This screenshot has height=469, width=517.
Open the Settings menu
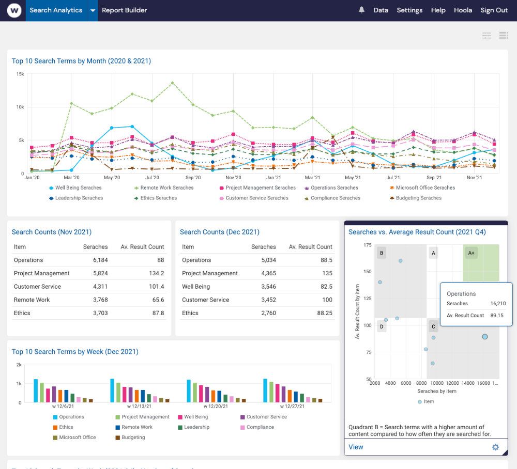[409, 10]
